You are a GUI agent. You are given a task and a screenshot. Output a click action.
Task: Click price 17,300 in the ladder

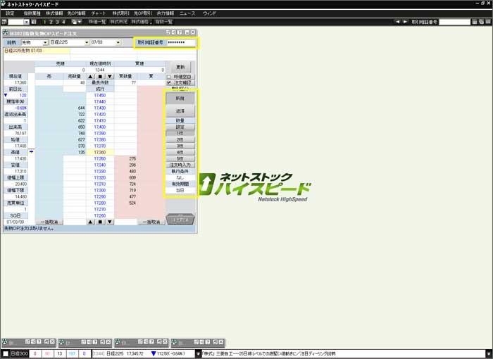[100, 190]
